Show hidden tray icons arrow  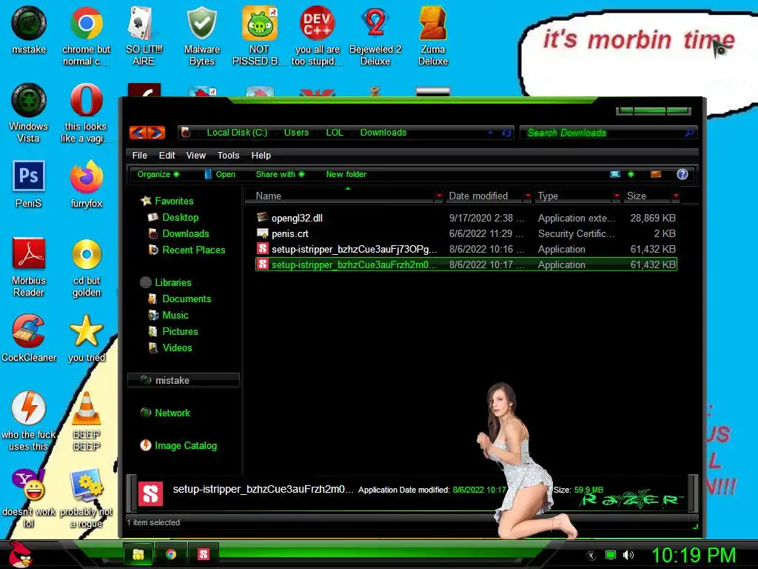[x=591, y=555]
